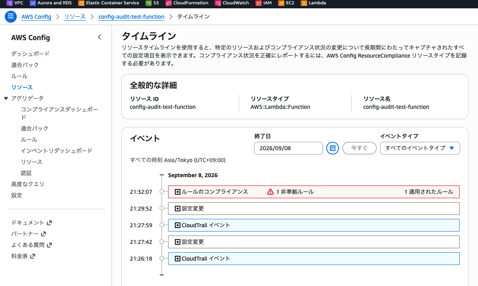Open the 料金表 link
Viewport: 478px width, 286px height.
click(x=20, y=256)
